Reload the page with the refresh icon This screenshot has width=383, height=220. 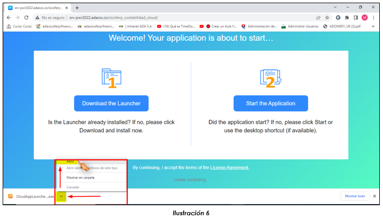[x=26, y=17]
